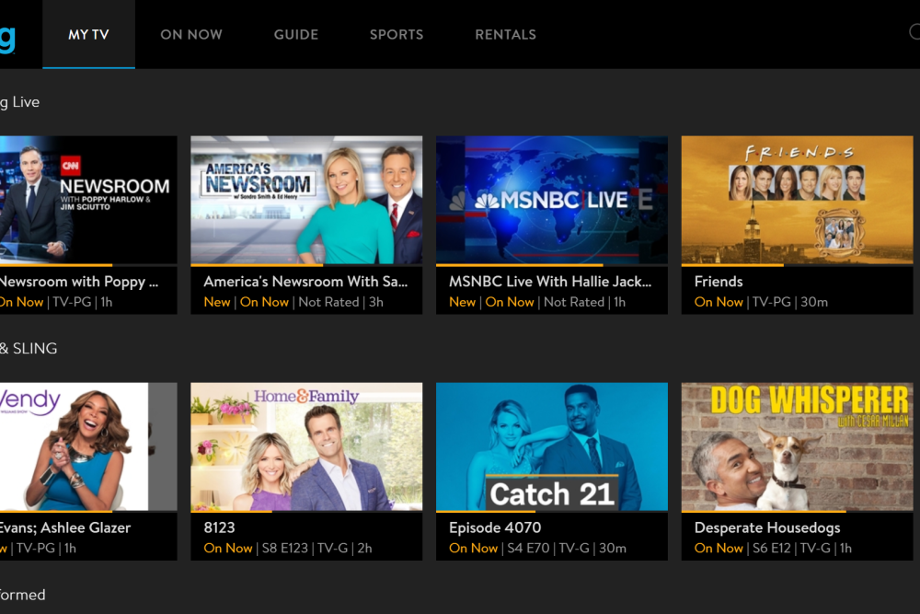Click 'On Now' under Friends
This screenshot has height=614, width=920.
[x=719, y=302]
